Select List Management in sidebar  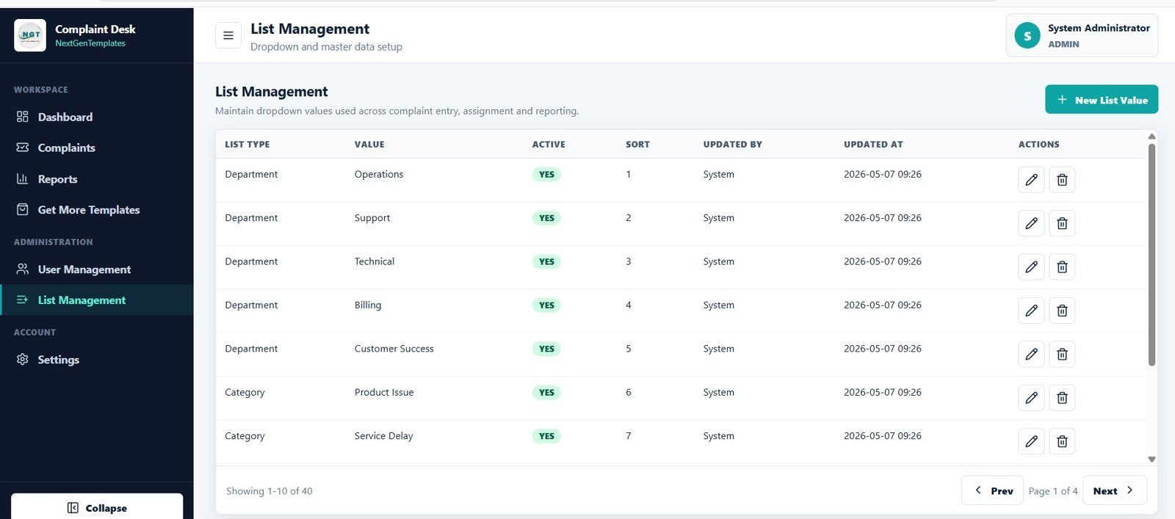pos(96,300)
